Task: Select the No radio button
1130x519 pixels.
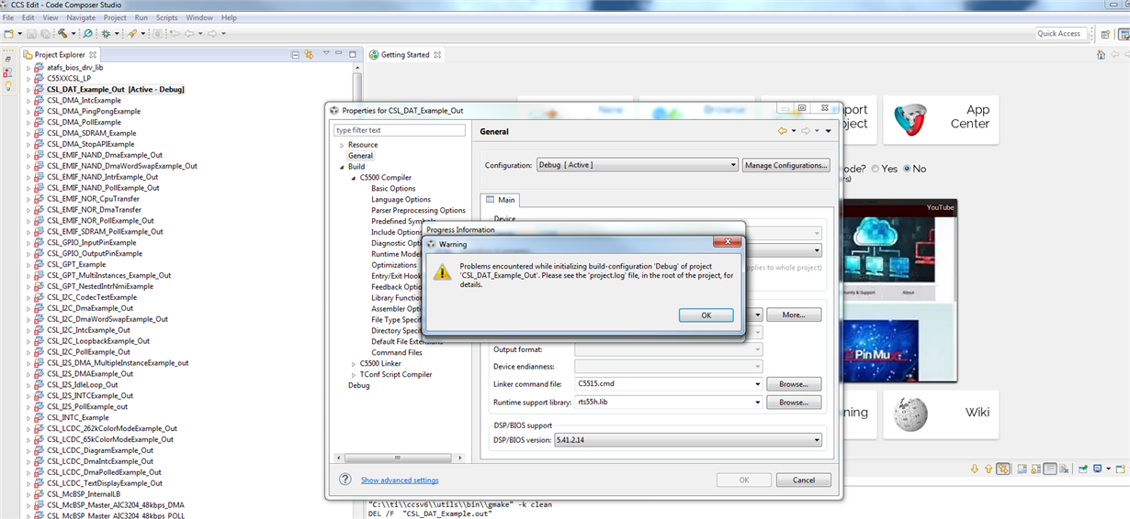Action: click(x=908, y=169)
